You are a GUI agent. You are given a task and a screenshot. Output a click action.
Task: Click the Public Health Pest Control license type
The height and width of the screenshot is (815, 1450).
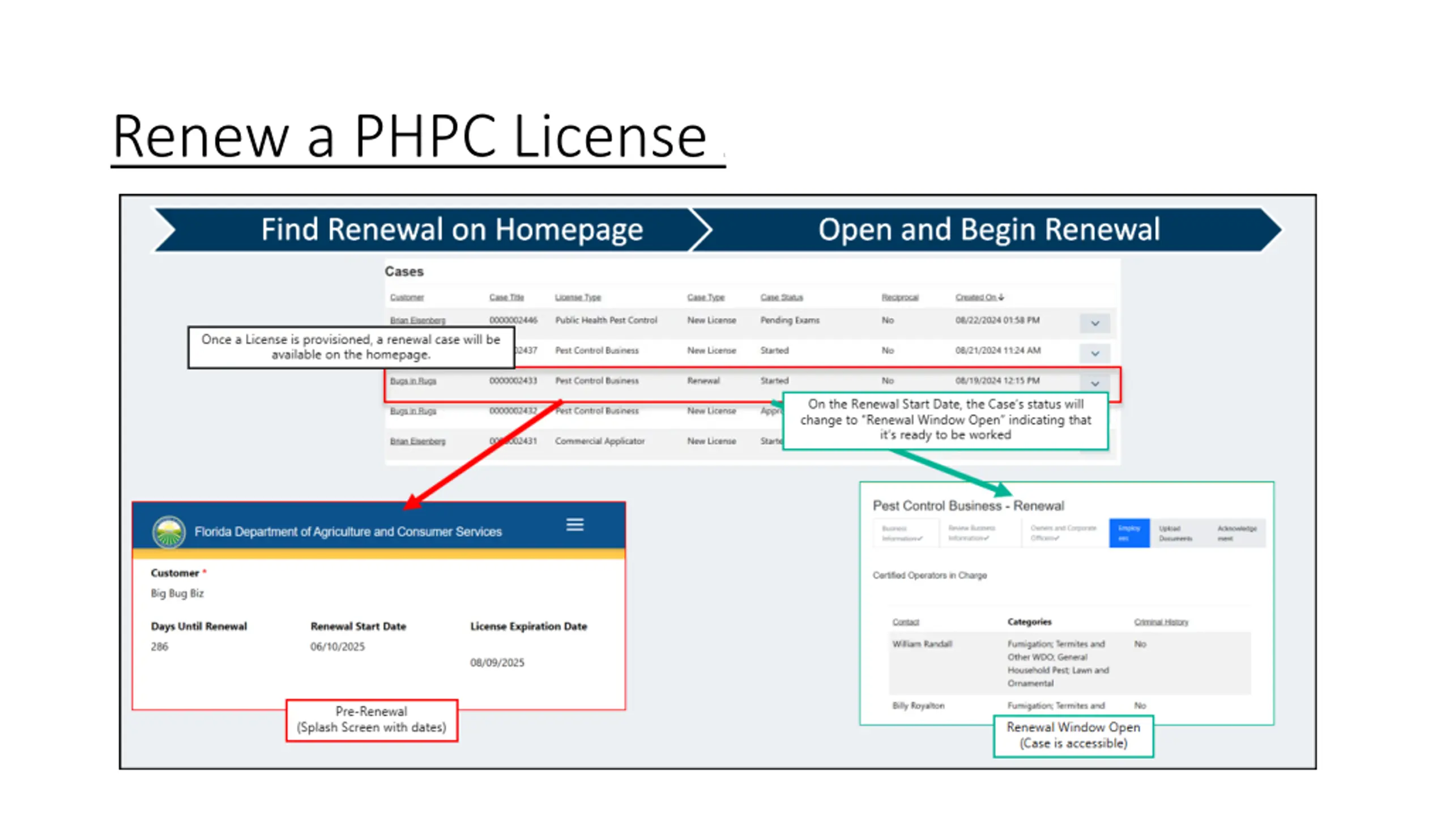click(605, 320)
